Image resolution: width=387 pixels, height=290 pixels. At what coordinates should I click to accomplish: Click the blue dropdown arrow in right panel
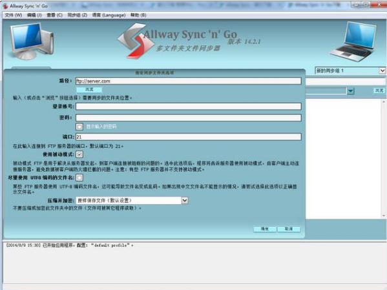click(x=350, y=91)
